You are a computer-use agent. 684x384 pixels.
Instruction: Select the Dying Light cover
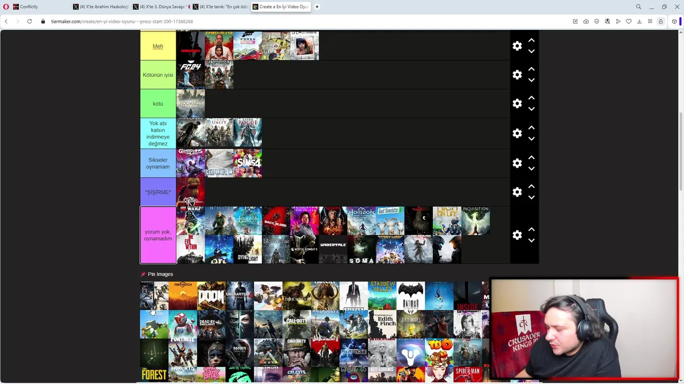(247, 250)
